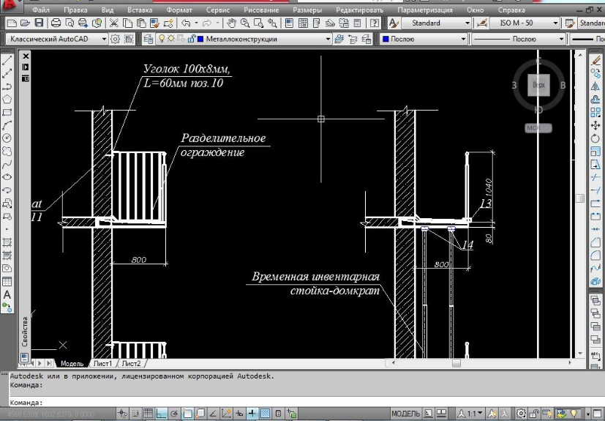Toggle Grid Display in status bar
This screenshot has width=605, height=421.
click(x=149, y=414)
